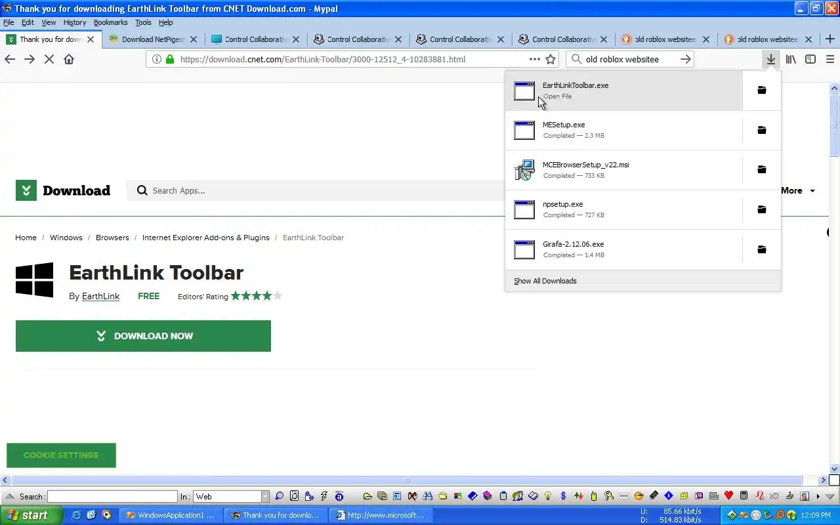Image resolution: width=840 pixels, height=525 pixels.
Task: Open containing folder for npsetup.exe
Action: 761,209
